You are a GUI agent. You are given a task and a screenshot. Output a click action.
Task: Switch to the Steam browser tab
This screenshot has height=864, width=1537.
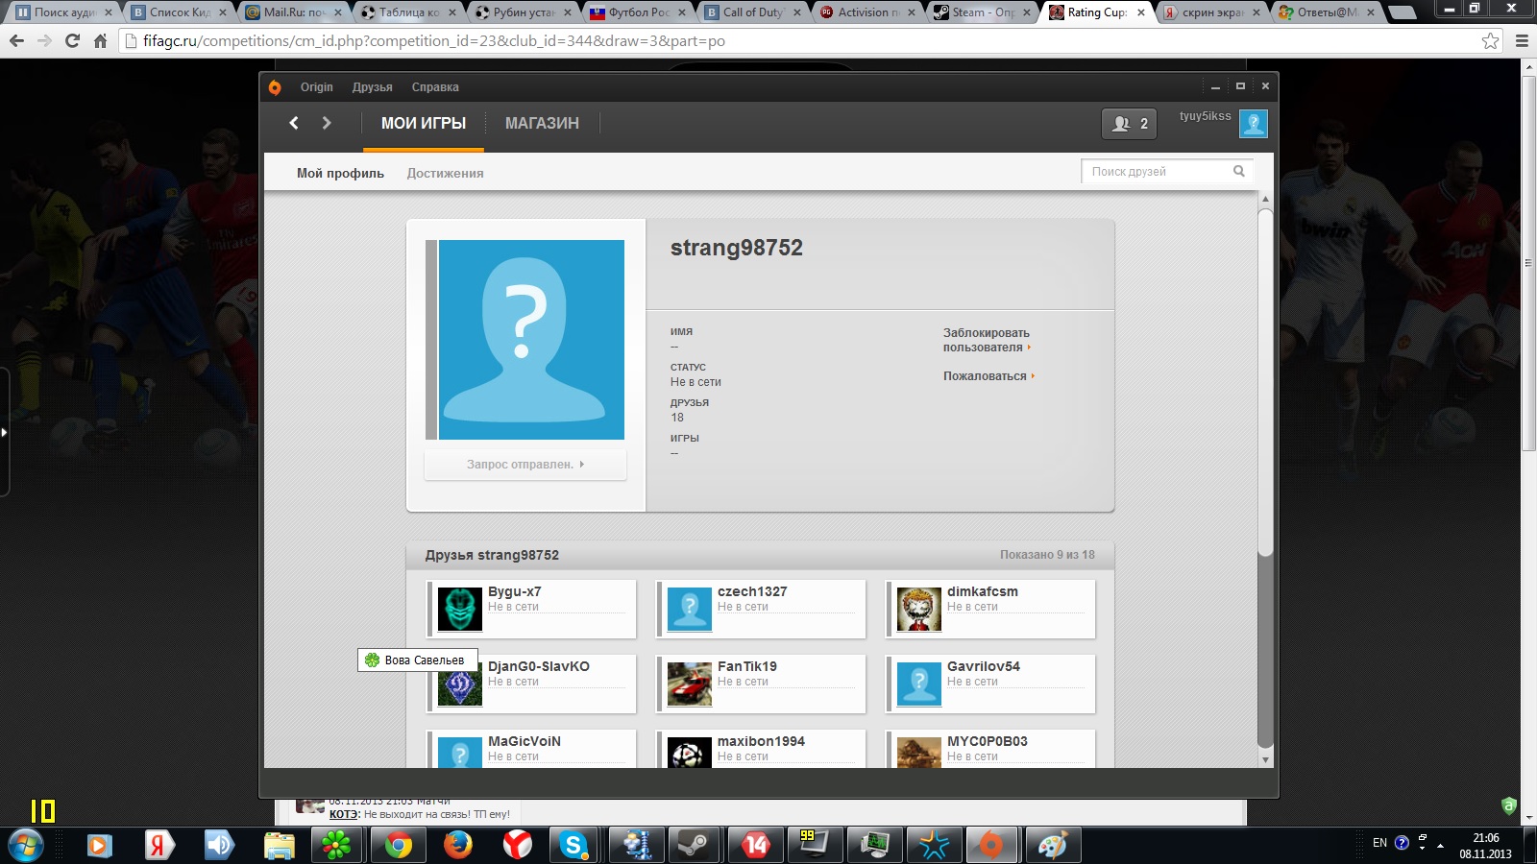pyautogui.click(x=983, y=12)
